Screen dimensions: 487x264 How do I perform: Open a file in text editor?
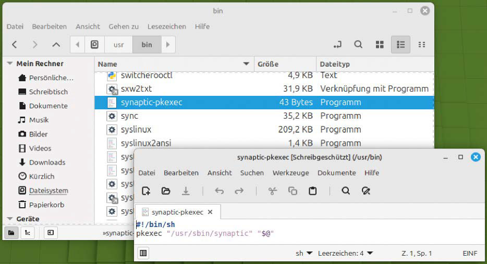pyautogui.click(x=166, y=191)
